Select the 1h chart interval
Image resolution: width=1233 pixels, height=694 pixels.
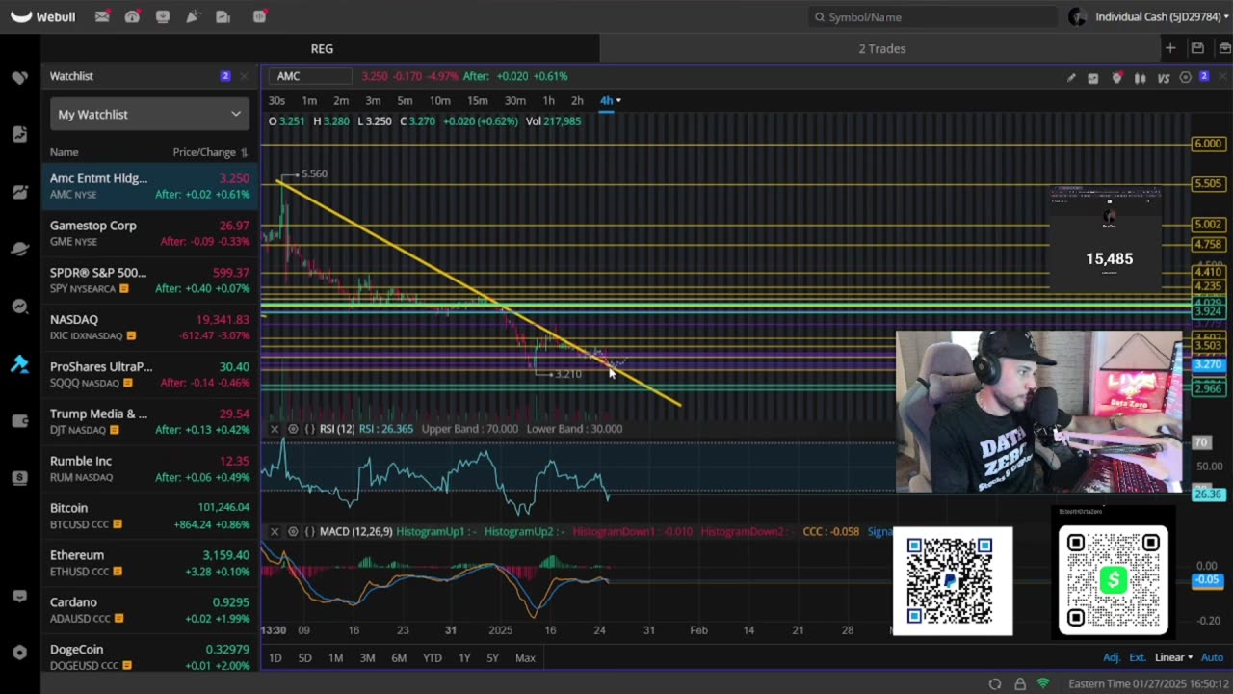tap(548, 101)
